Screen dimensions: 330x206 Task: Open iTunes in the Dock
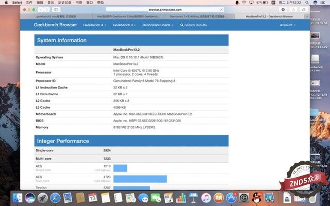(206, 198)
